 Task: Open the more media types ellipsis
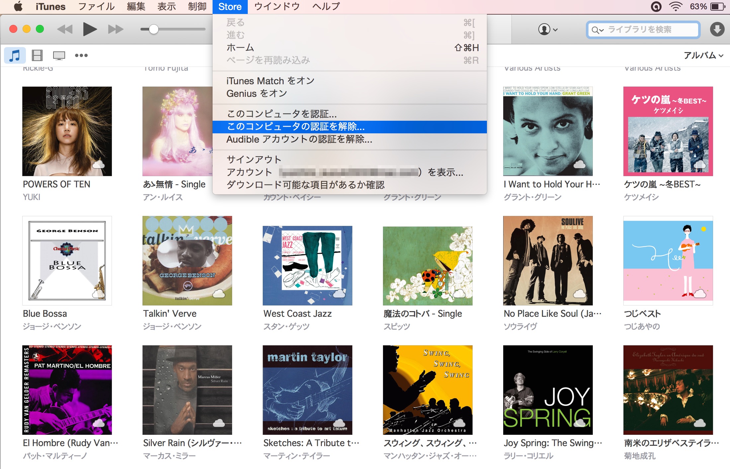81,55
